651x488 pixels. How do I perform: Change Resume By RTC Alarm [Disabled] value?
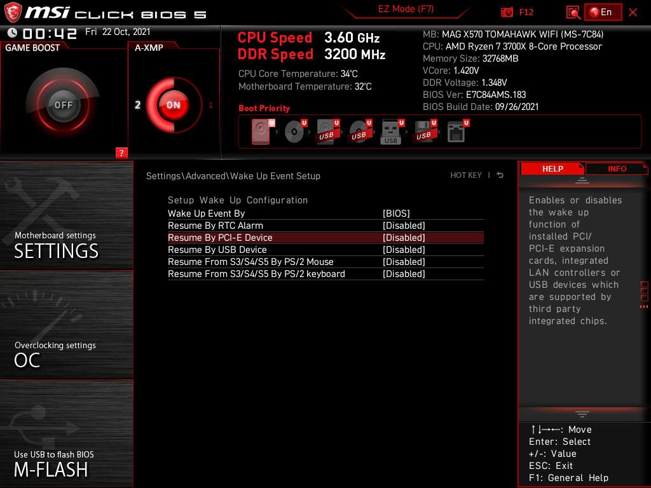coord(404,226)
